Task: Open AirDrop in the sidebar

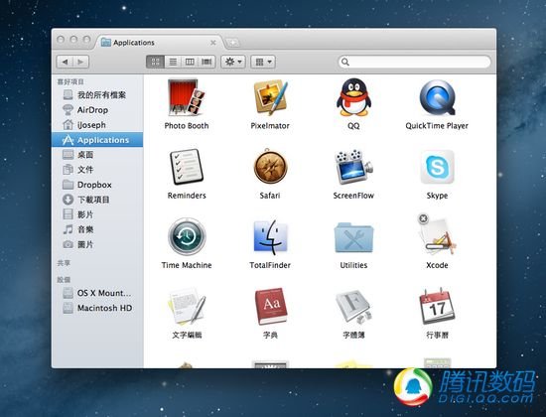Action: (97, 110)
